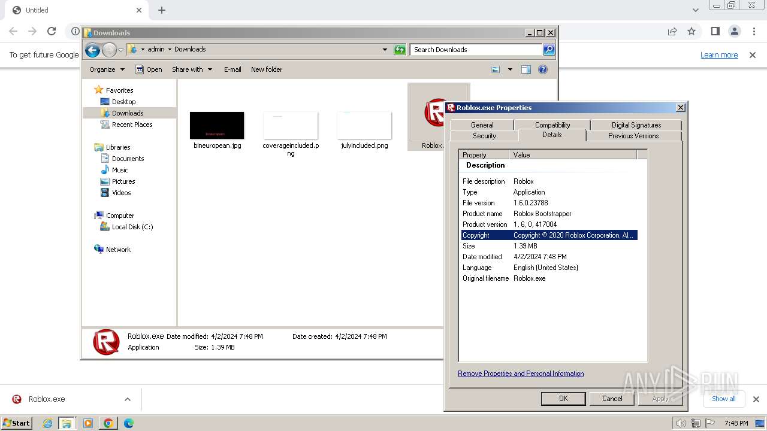This screenshot has height=431, width=767.
Task: Open recent pages dropdown beside Forward arrow
Action: coord(120,50)
